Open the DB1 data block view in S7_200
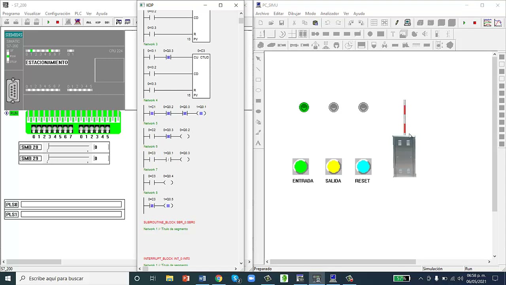The image size is (506, 285). (107, 22)
